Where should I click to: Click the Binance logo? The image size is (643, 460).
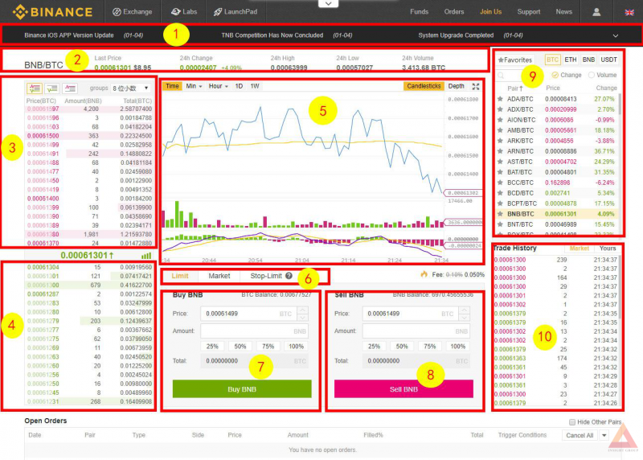(52, 12)
